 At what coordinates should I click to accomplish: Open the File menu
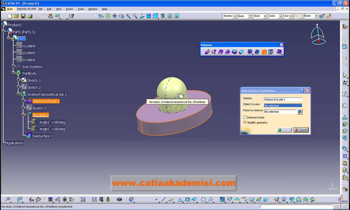[x=41, y=9]
